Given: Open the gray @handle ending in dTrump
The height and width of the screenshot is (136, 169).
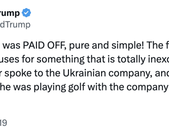Looking at the screenshot, I should (15, 25).
